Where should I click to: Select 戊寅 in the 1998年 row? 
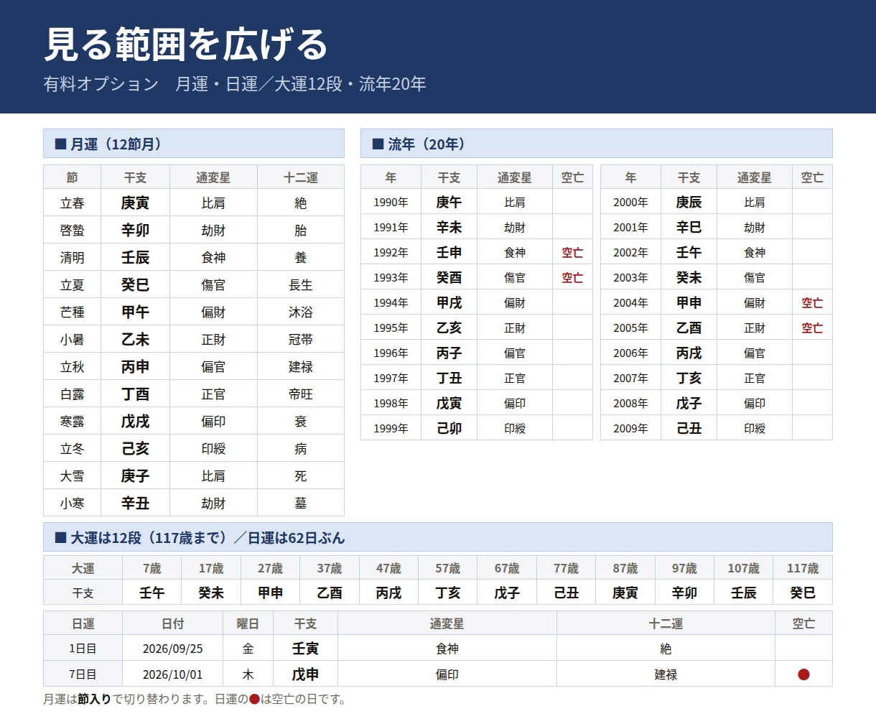[449, 404]
